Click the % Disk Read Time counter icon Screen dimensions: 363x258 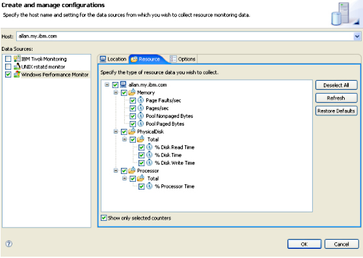point(150,147)
